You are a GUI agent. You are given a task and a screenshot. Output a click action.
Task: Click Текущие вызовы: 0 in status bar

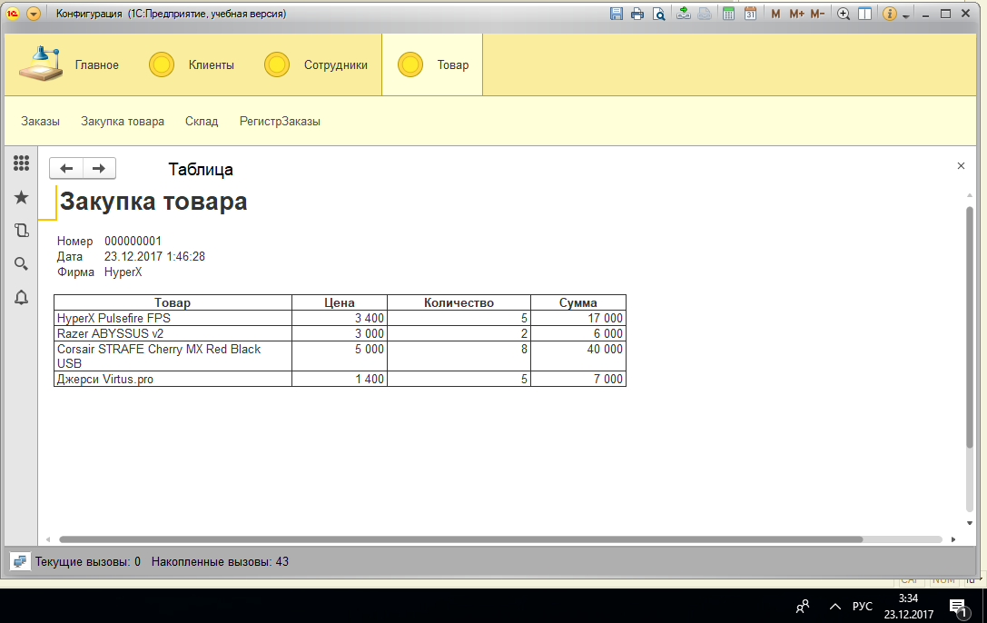(87, 561)
